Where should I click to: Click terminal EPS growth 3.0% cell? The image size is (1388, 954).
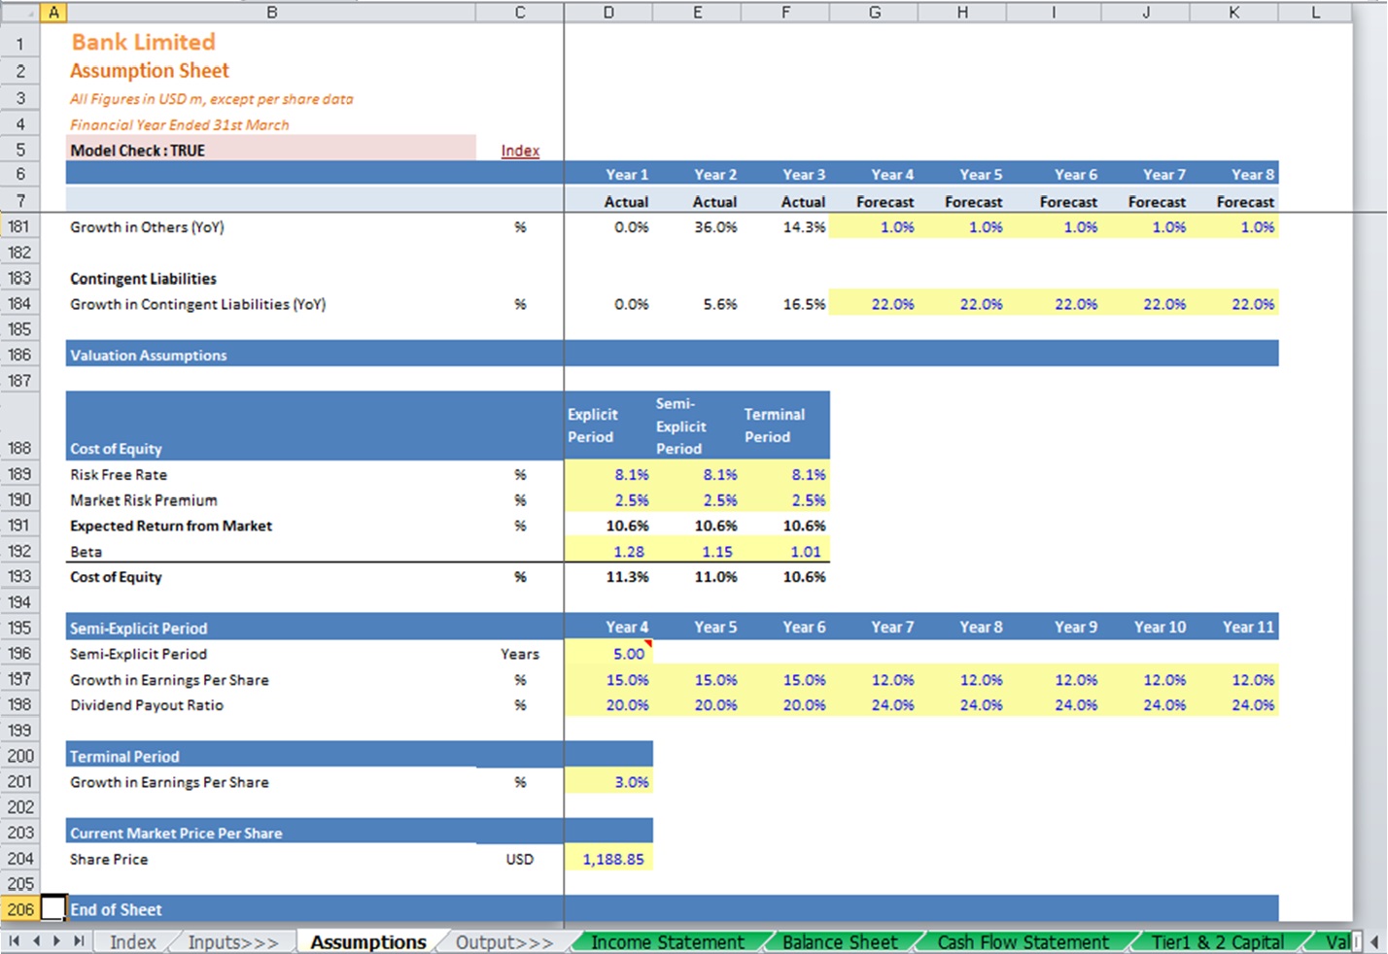608,782
